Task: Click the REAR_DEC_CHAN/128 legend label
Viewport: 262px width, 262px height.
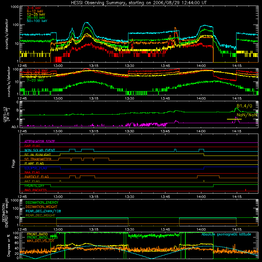Action: (x=43, y=211)
